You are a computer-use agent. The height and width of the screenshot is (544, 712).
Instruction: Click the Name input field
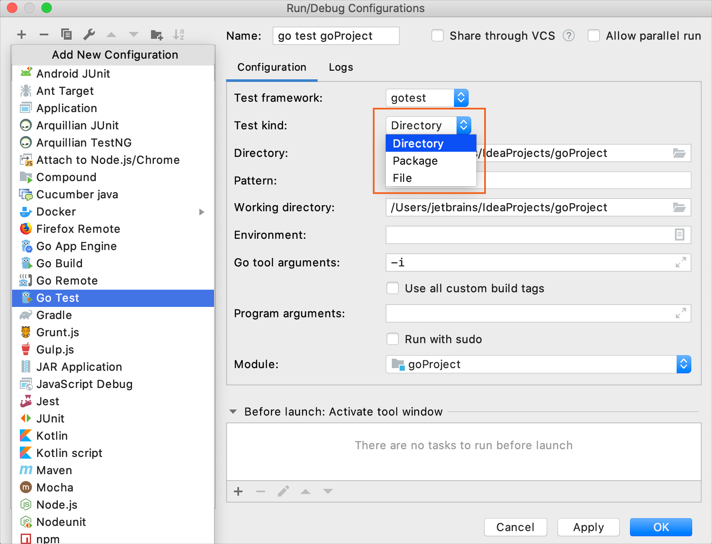[x=336, y=36]
